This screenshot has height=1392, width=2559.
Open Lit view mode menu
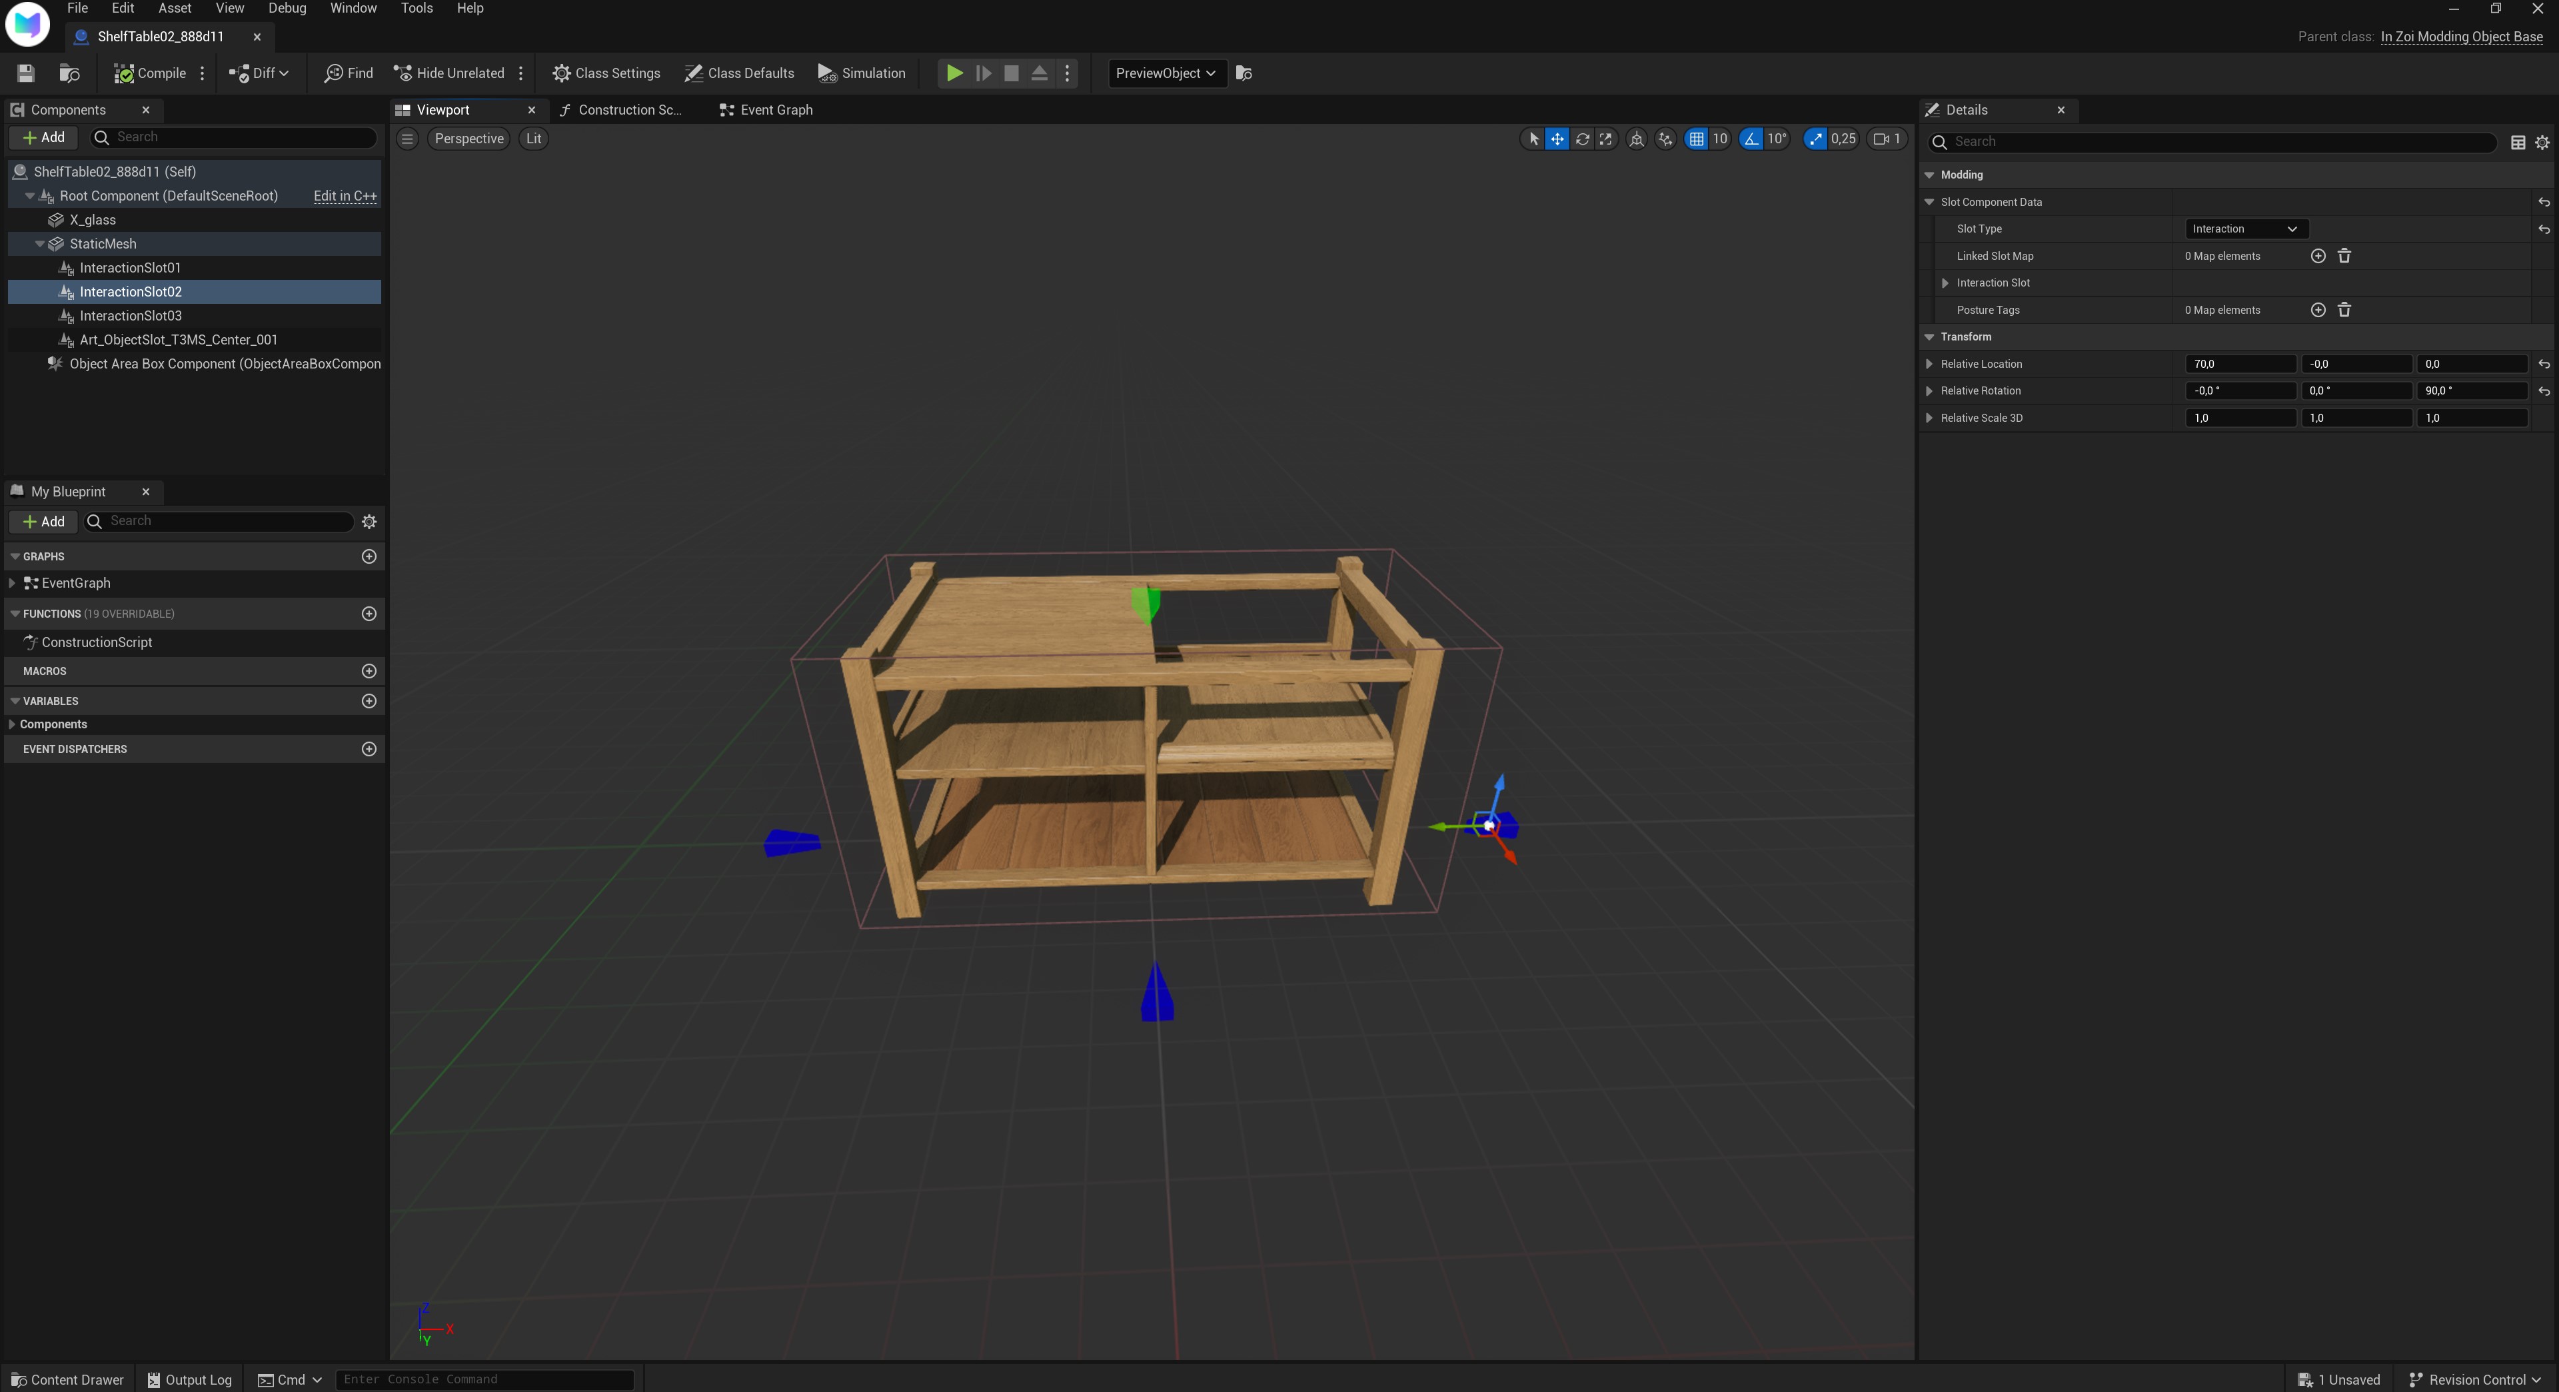pyautogui.click(x=533, y=138)
